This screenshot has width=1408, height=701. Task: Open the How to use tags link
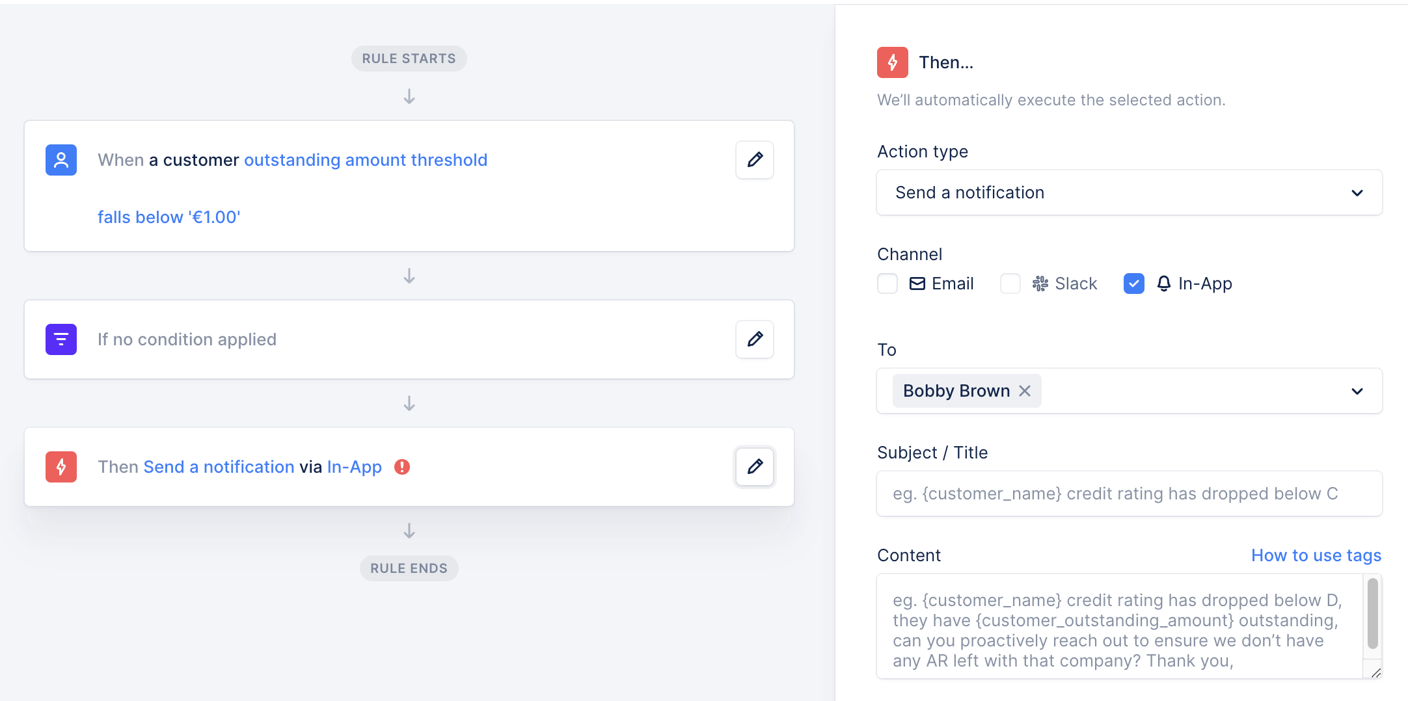1316,555
